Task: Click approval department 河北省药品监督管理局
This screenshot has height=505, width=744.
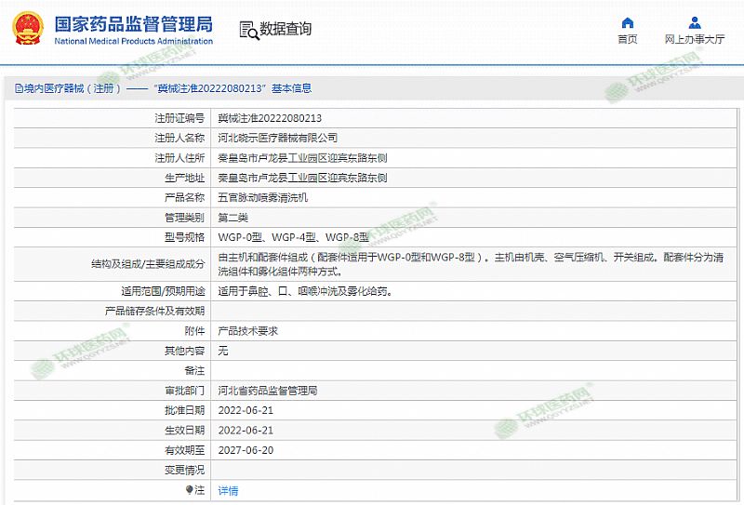Action: [x=267, y=391]
